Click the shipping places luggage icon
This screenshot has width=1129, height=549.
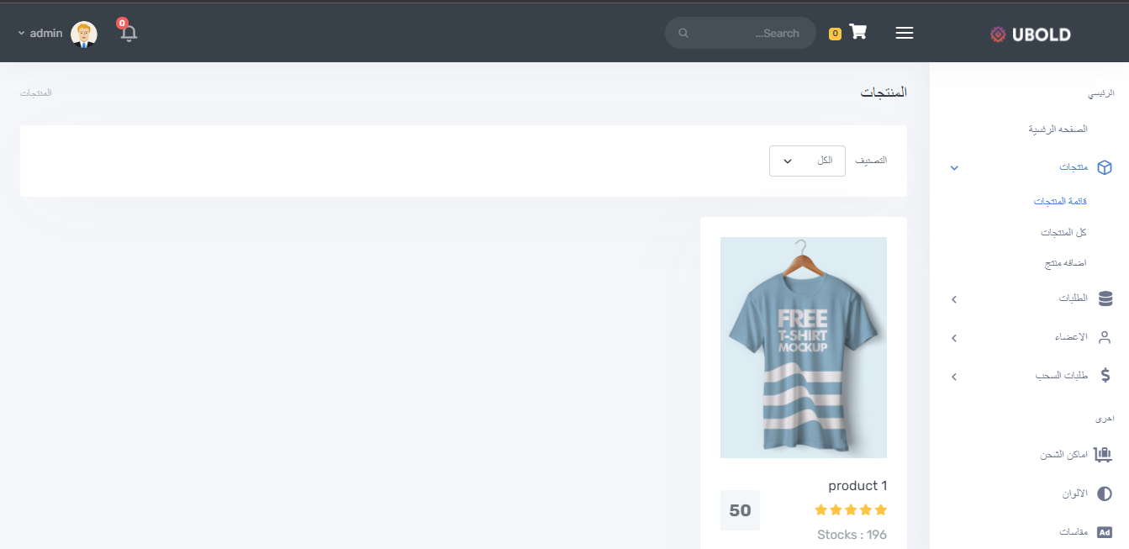(1103, 455)
